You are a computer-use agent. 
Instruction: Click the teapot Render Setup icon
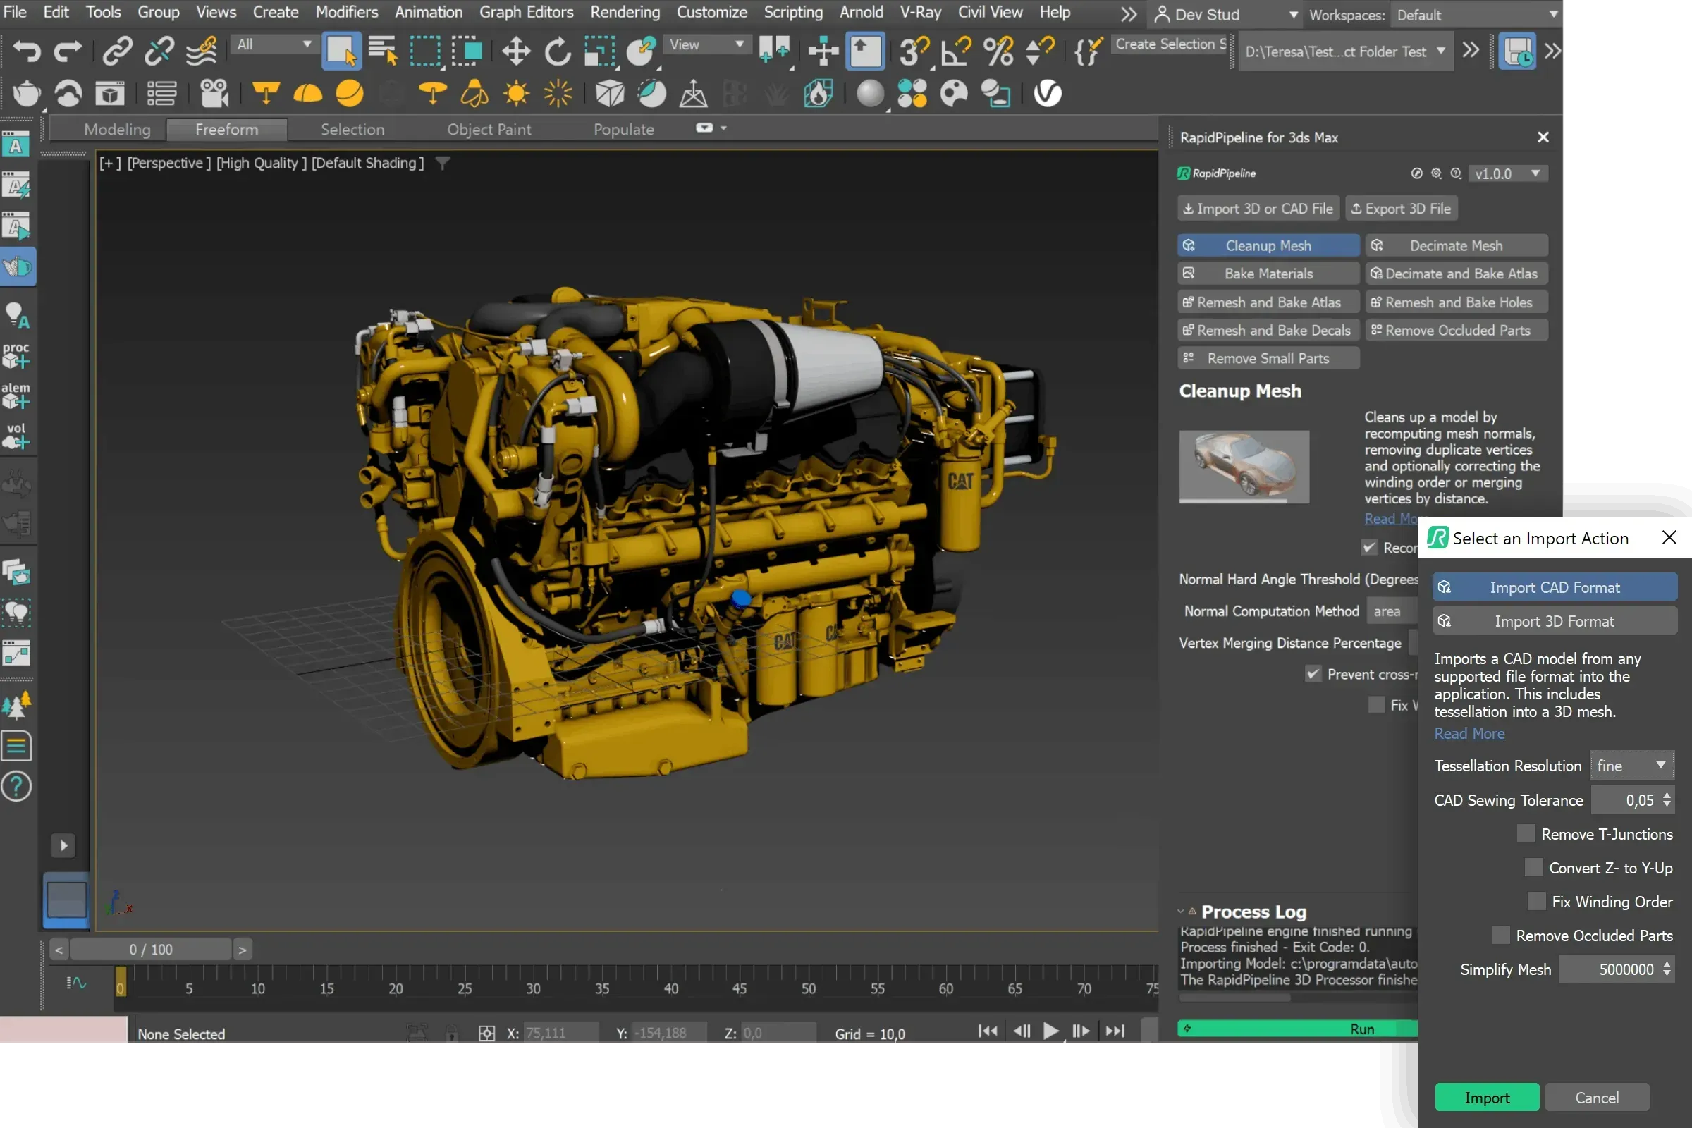point(27,94)
